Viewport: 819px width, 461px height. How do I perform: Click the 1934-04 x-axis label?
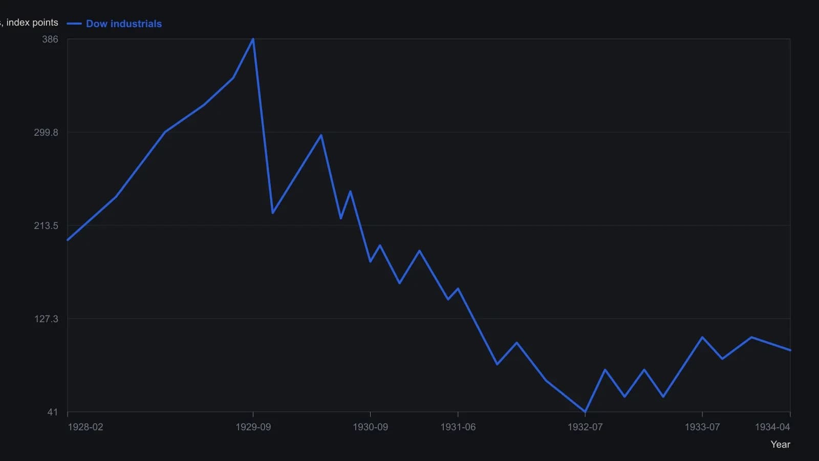point(772,427)
